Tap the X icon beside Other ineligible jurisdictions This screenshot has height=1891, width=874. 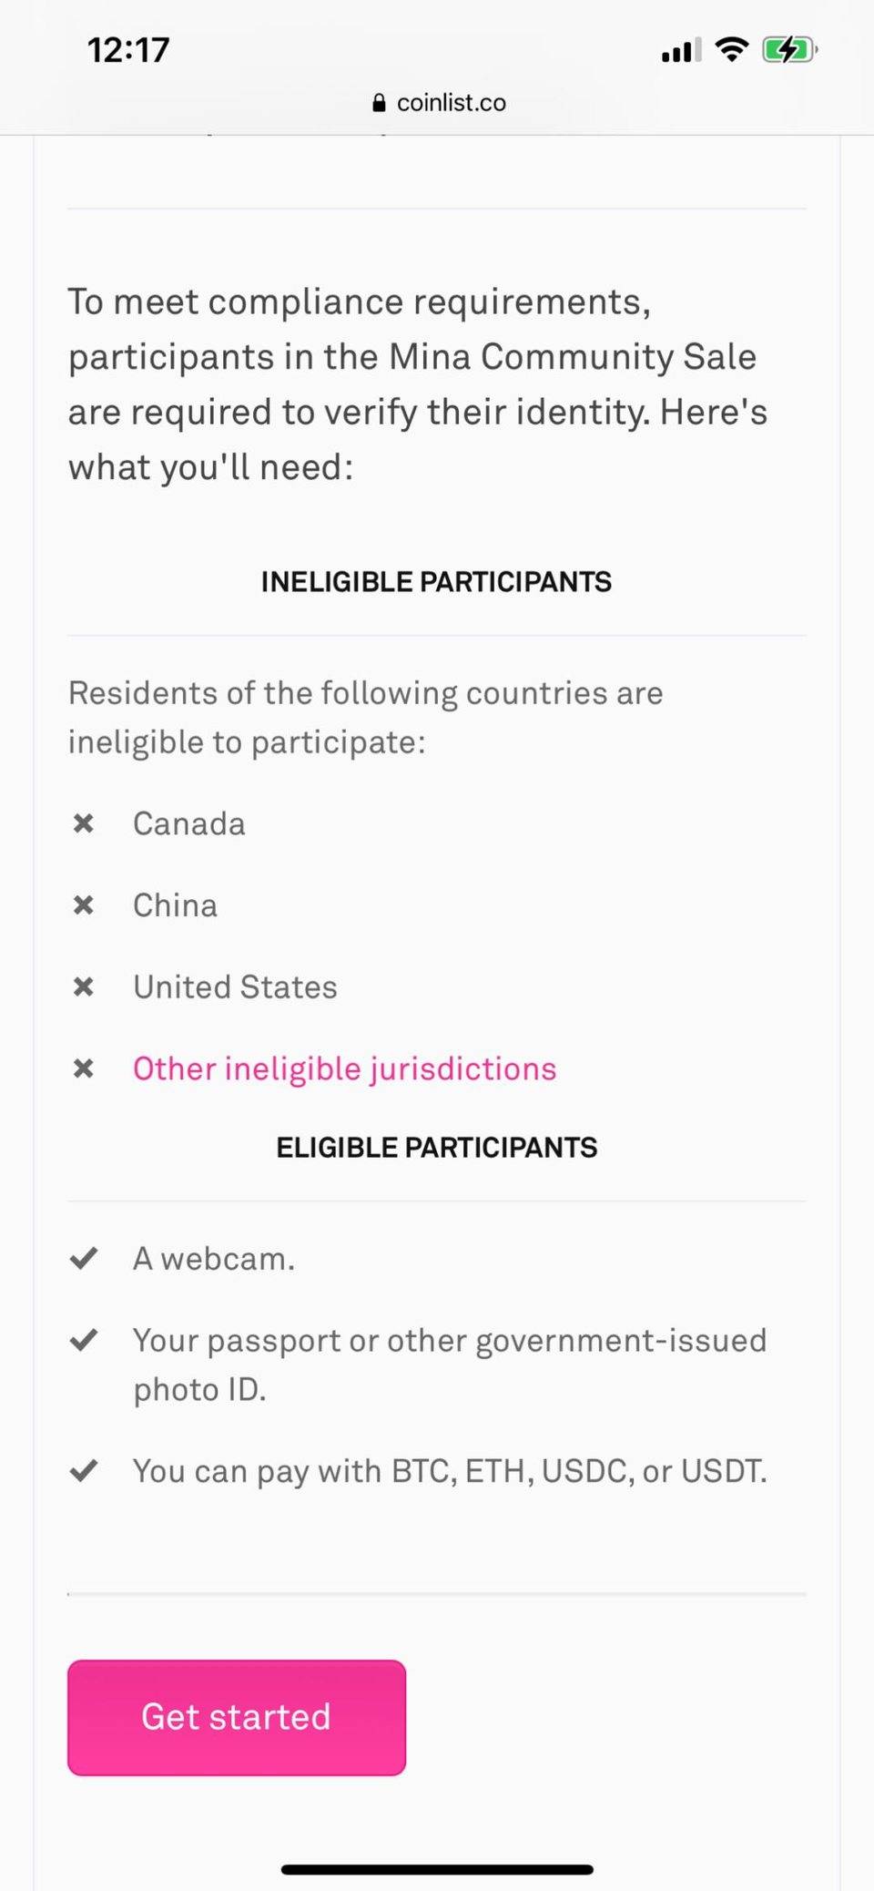(84, 1068)
